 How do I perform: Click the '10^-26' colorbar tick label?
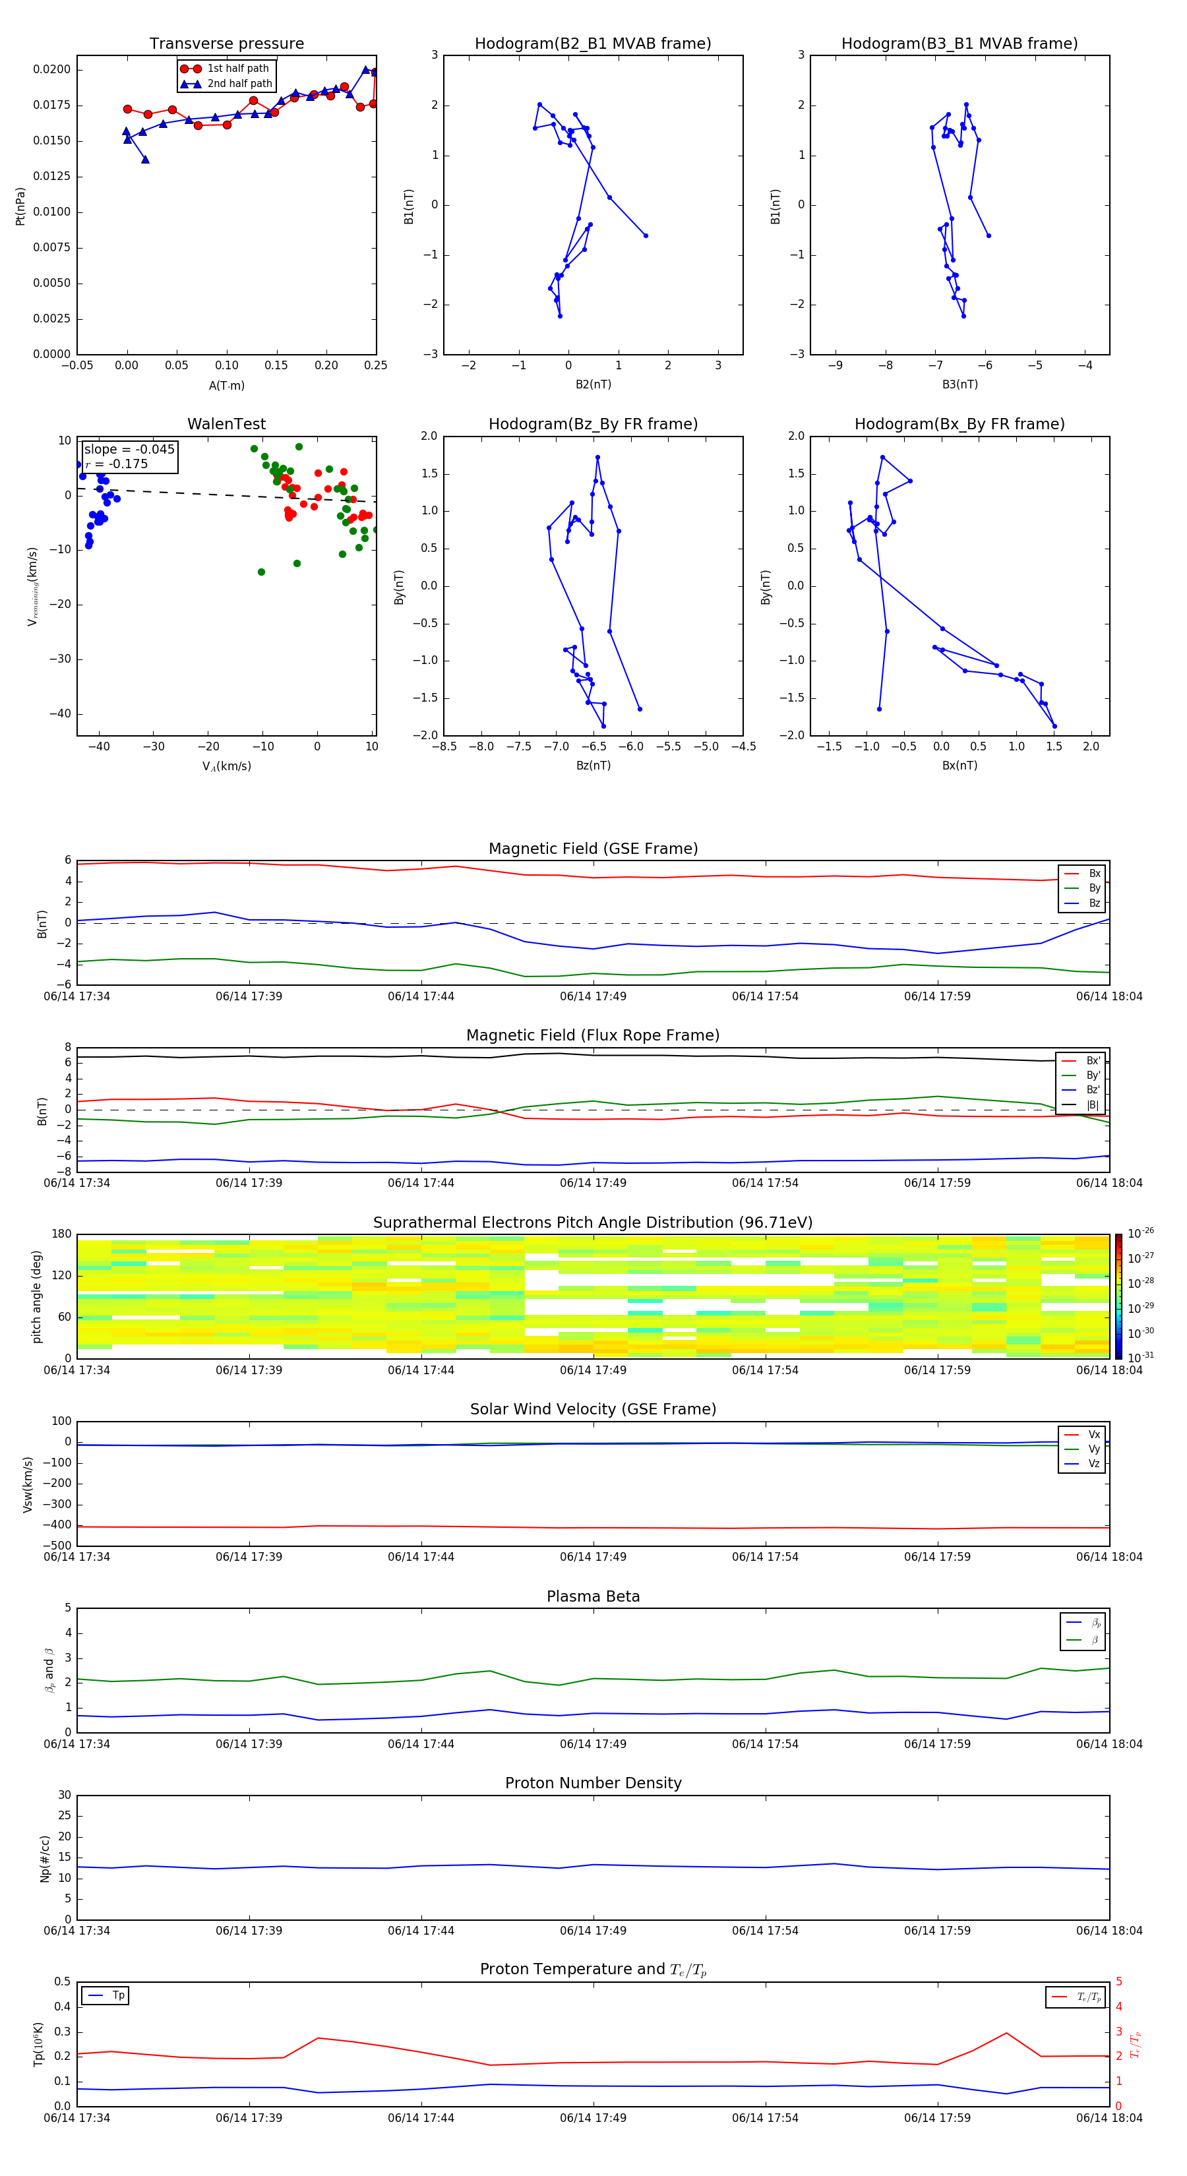pos(1141,1233)
